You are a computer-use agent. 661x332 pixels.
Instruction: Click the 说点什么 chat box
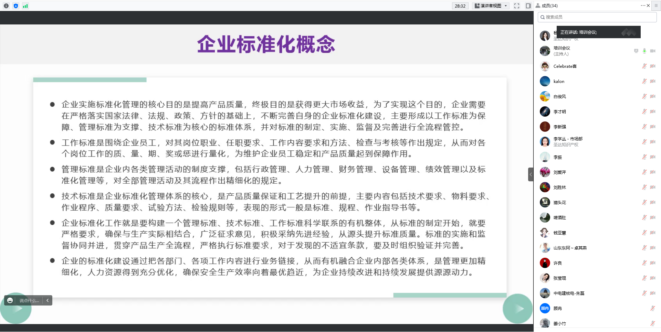coord(29,300)
